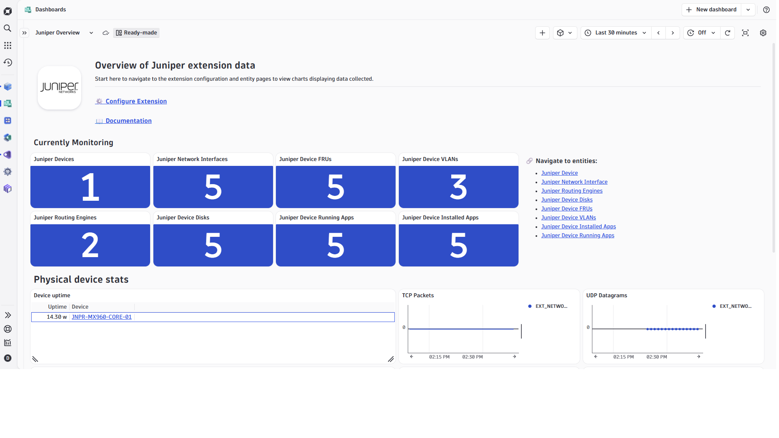The height and width of the screenshot is (438, 779).
Task: Toggle EXT_NETWO legend in UDP Datagrams chart
Action: [x=732, y=307]
